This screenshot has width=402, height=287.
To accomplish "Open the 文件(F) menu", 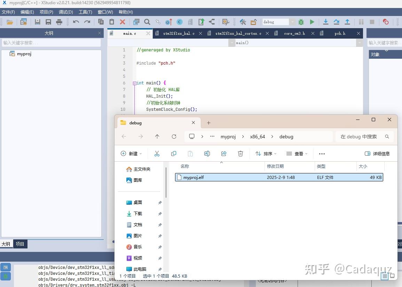I will (x=8, y=12).
